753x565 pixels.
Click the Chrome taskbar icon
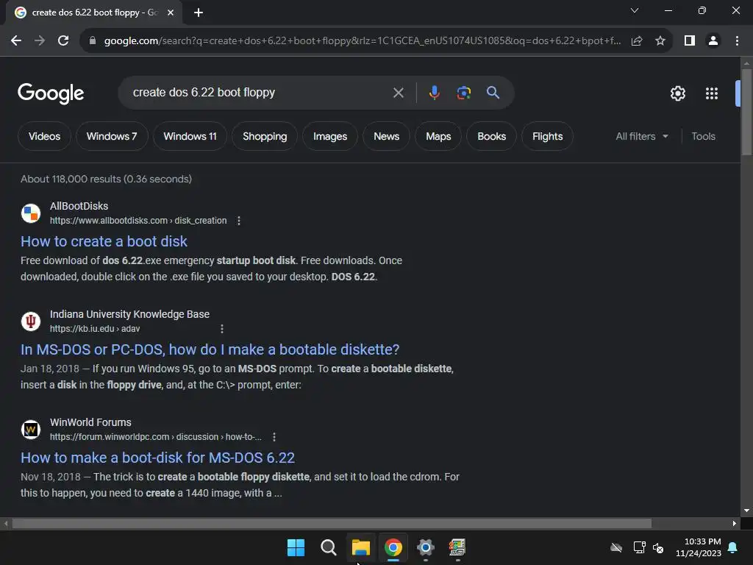click(393, 547)
